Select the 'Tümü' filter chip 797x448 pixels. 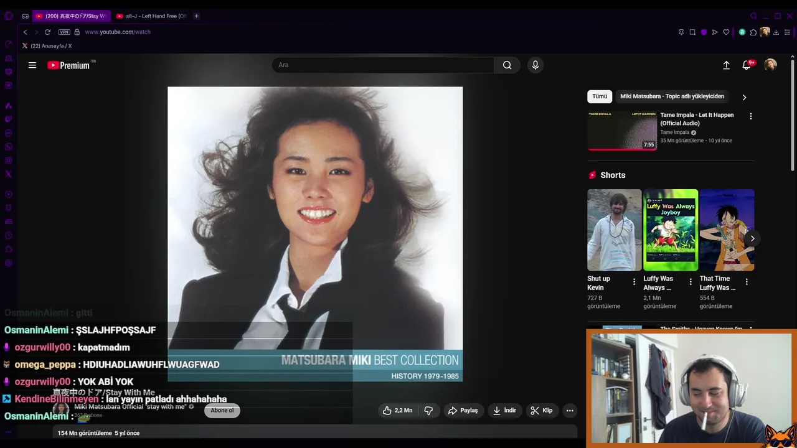tap(600, 96)
